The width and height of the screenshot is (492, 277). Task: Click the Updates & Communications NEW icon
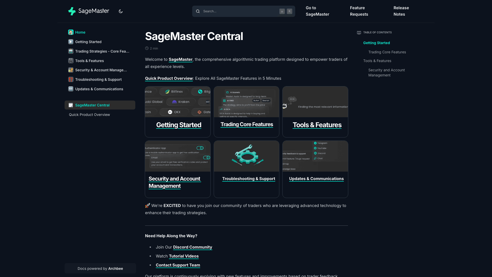[x=71, y=89]
